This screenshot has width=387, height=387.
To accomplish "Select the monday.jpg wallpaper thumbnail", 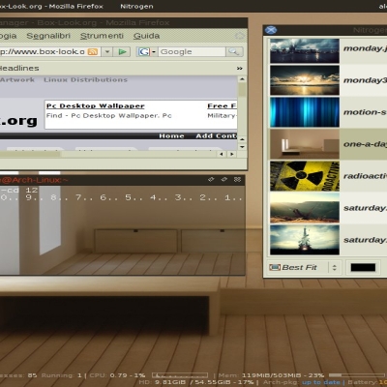I will (305, 50).
